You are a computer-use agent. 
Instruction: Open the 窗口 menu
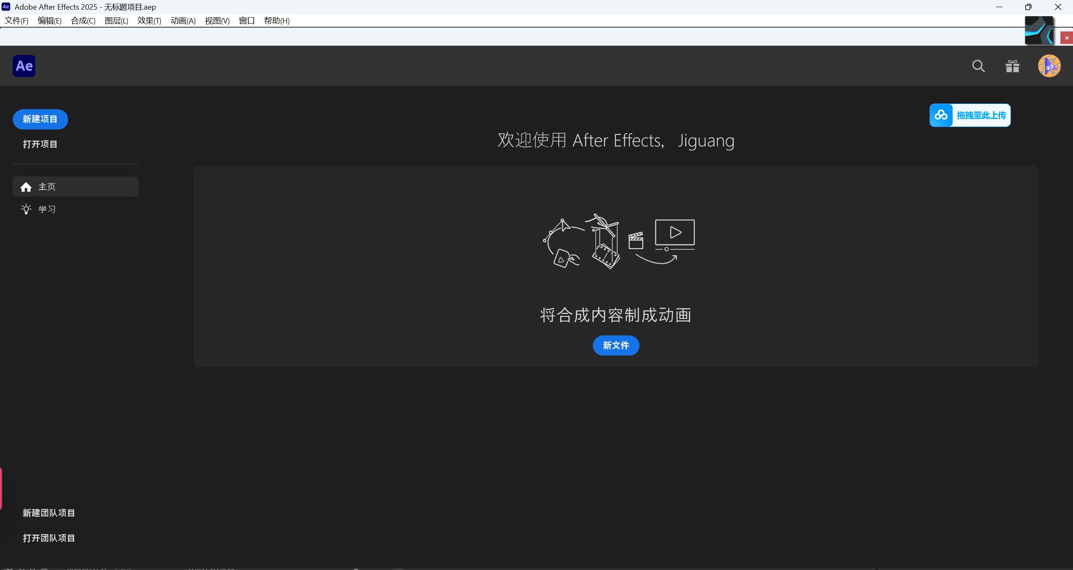click(x=247, y=21)
